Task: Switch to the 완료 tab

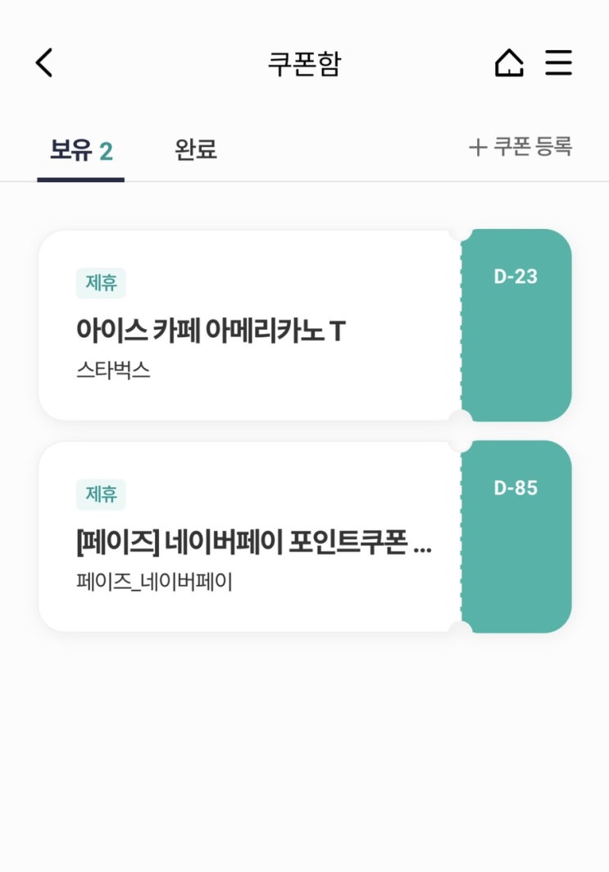Action: [x=195, y=150]
